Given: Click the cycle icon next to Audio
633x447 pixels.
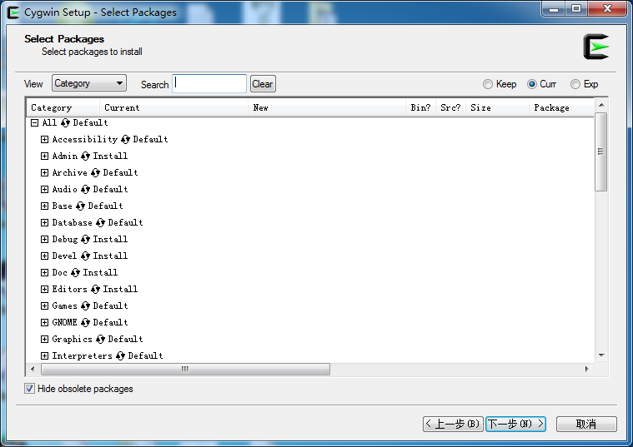Looking at the screenshot, I should tap(85, 190).
